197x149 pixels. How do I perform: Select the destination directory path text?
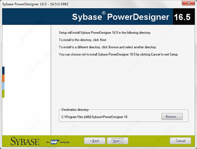pos(94,117)
